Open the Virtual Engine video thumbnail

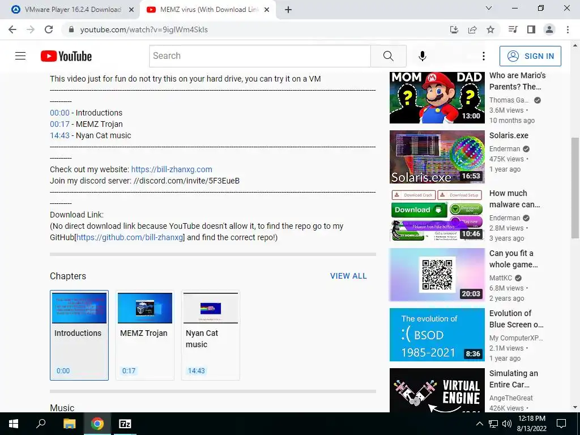point(437,390)
